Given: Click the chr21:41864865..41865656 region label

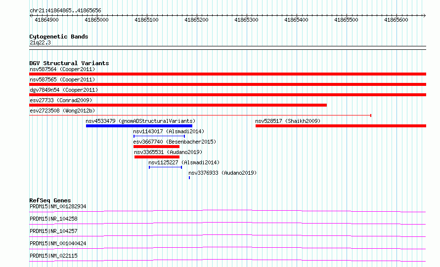Looking at the screenshot, I should click(x=65, y=11).
